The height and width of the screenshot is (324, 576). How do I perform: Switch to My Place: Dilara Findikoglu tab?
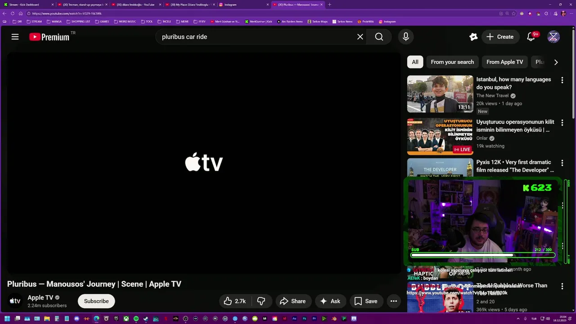click(189, 4)
